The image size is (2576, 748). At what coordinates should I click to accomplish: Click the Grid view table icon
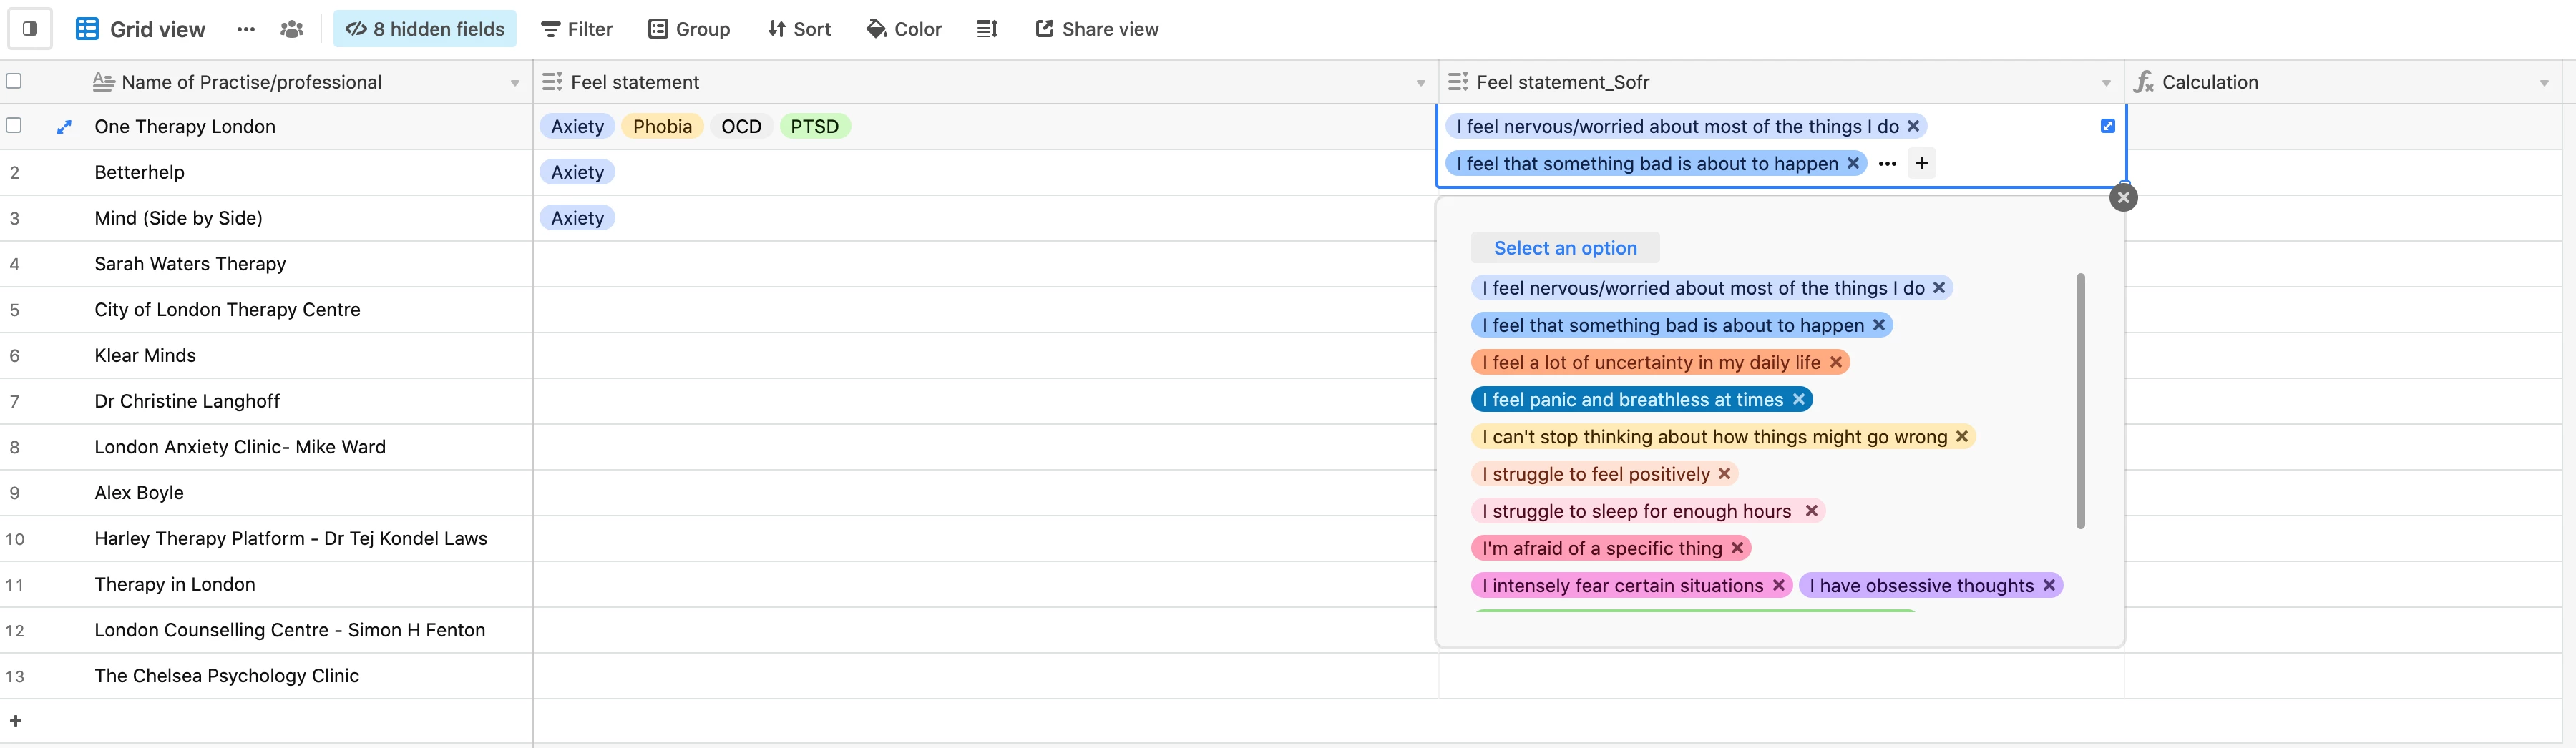coord(87,29)
